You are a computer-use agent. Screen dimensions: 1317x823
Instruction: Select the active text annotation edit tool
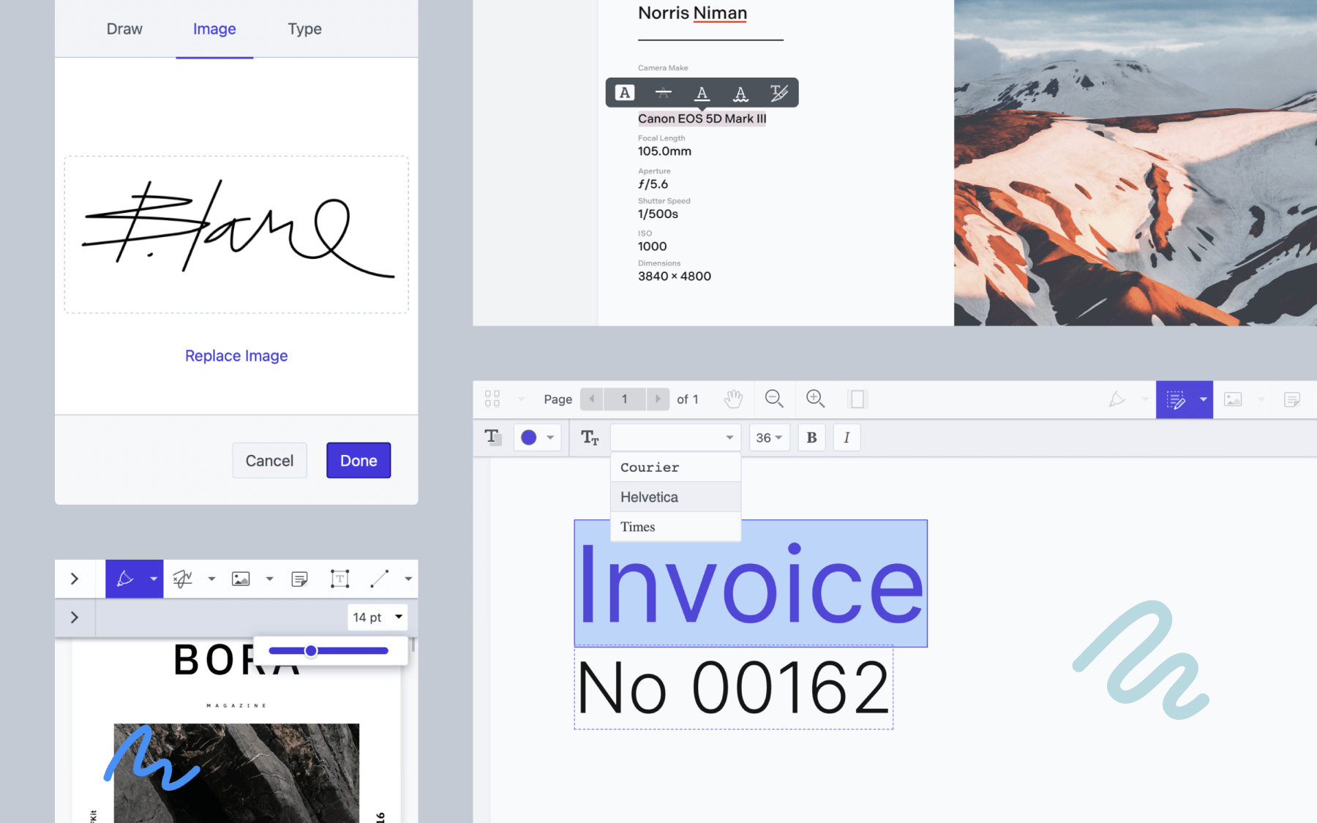click(x=1176, y=399)
